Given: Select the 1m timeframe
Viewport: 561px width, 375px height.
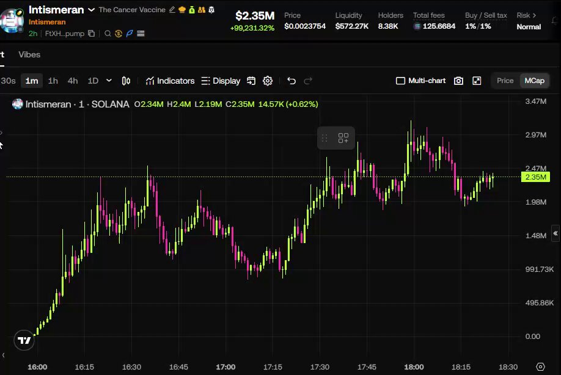Looking at the screenshot, I should click(32, 81).
